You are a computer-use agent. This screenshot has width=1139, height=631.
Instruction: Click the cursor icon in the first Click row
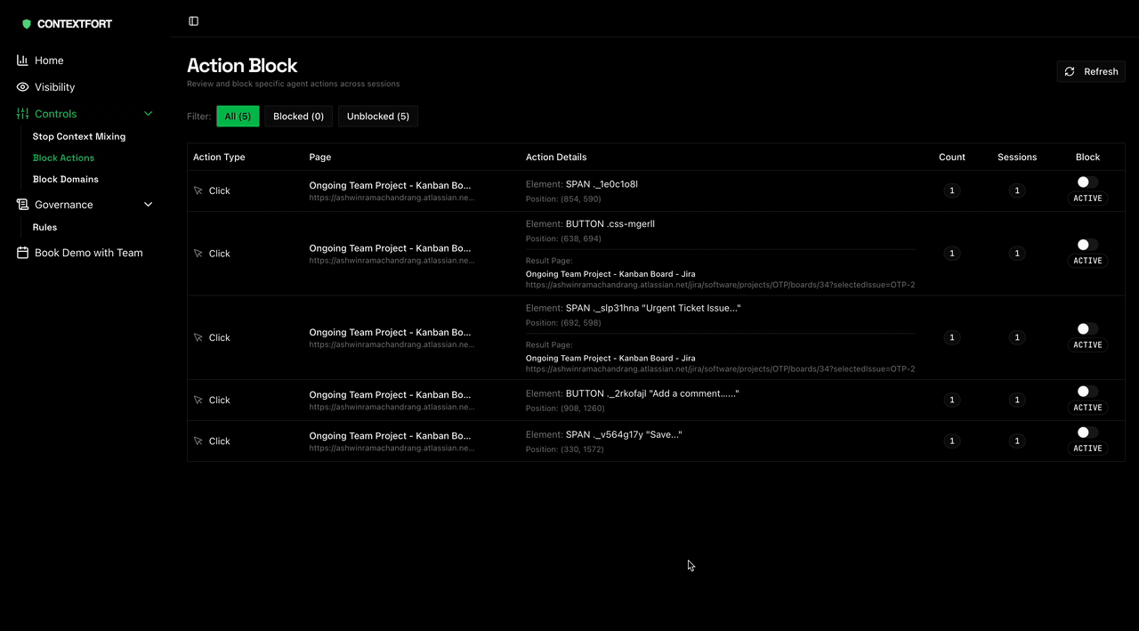pyautogui.click(x=198, y=191)
